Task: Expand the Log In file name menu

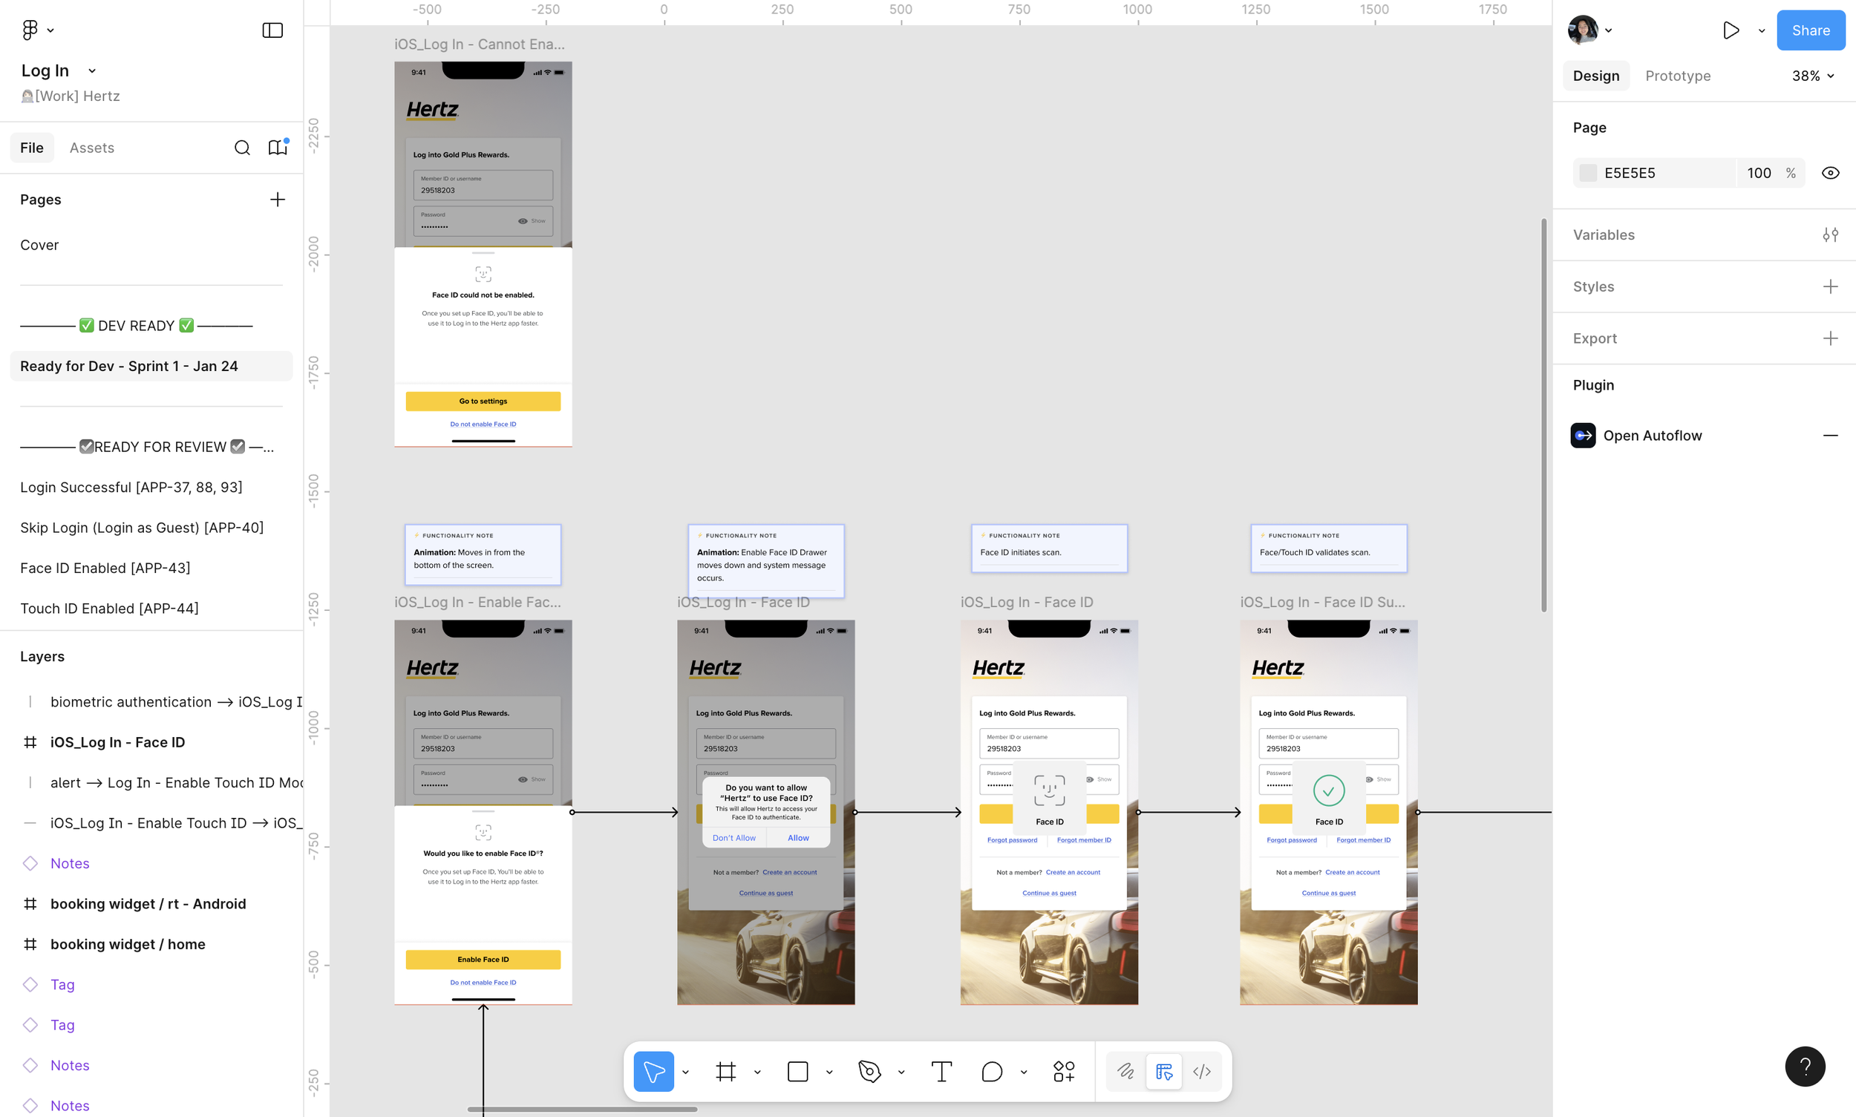Action: tap(92, 71)
